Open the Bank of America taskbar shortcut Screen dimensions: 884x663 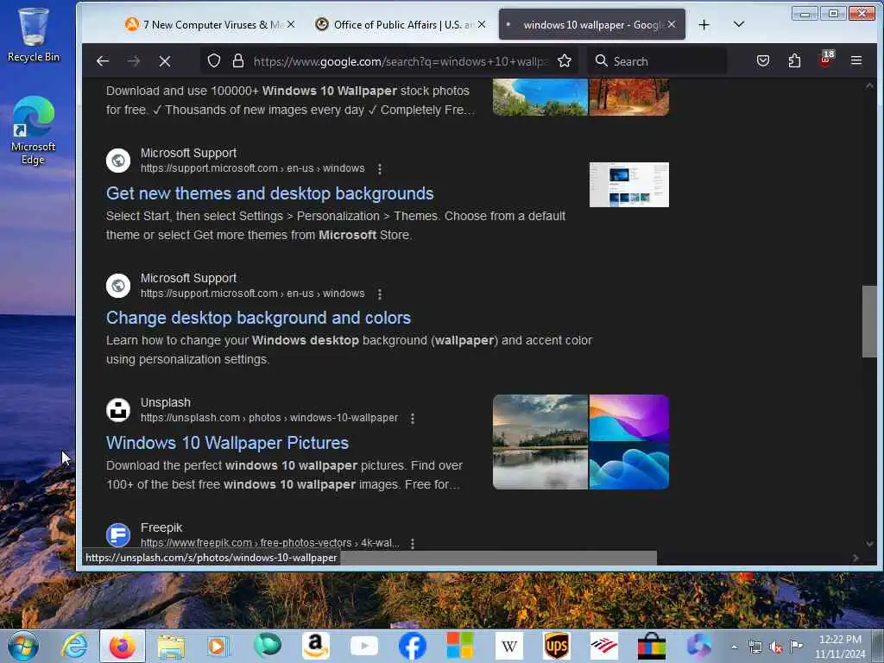tap(604, 646)
